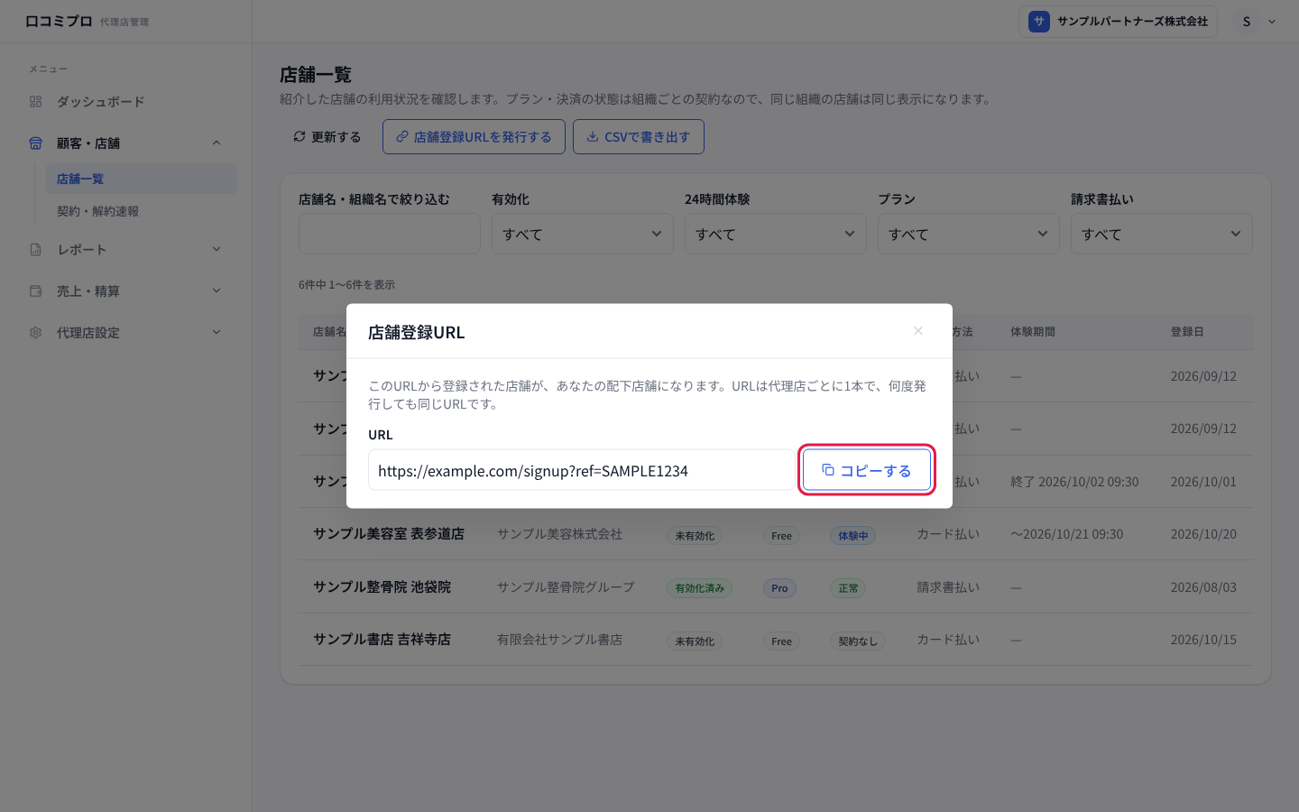
Task: Click サンプル書店 吉祥寺店 store name
Action: click(x=382, y=640)
